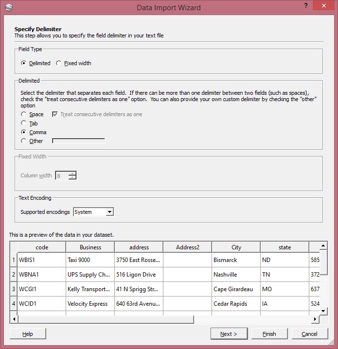Viewport: 338px width, 349px height.
Task: Click the preview scroll down arrow
Action: coord(323,311)
